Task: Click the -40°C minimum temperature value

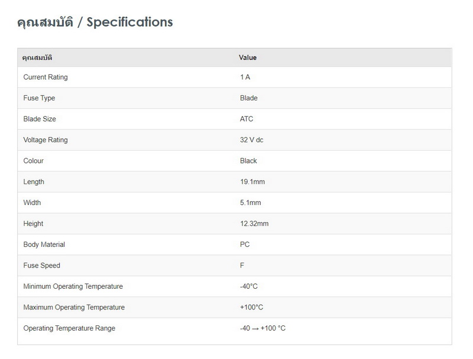Action: (249, 286)
